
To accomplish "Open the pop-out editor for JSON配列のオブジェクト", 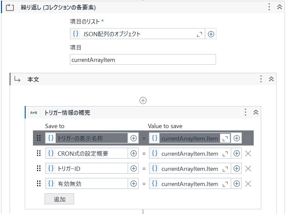I will [x=199, y=34].
